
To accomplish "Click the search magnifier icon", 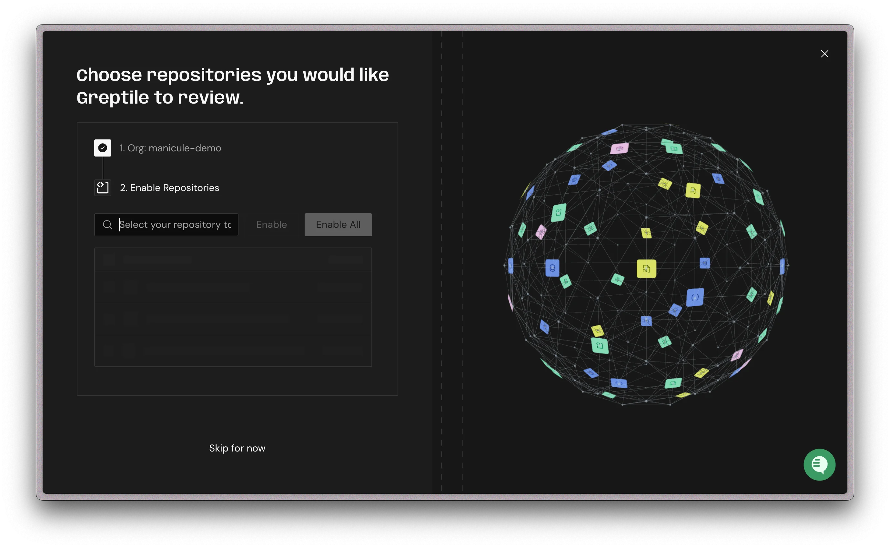I will (x=108, y=225).
